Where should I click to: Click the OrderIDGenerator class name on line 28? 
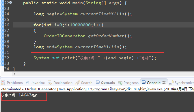pos(65,36)
